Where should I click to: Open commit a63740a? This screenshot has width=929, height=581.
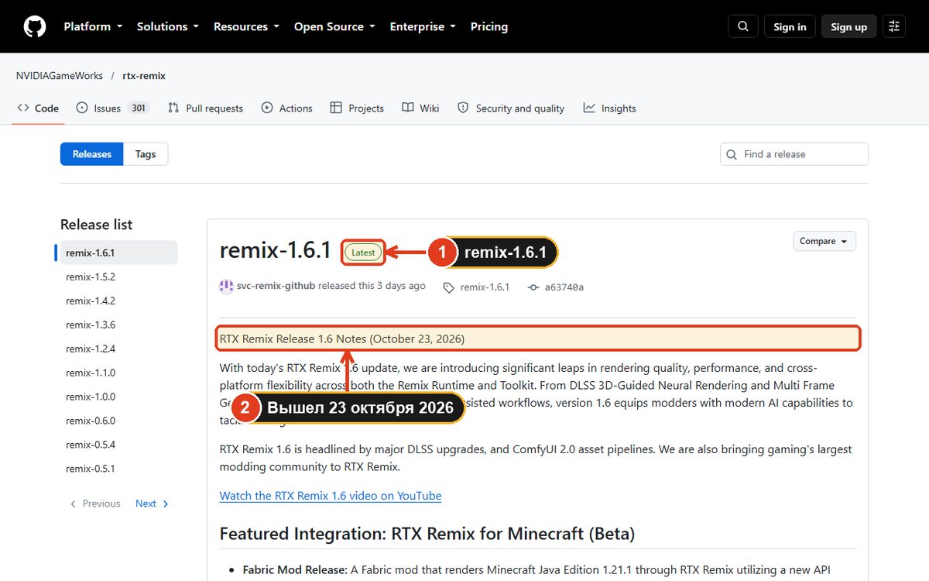coord(564,287)
